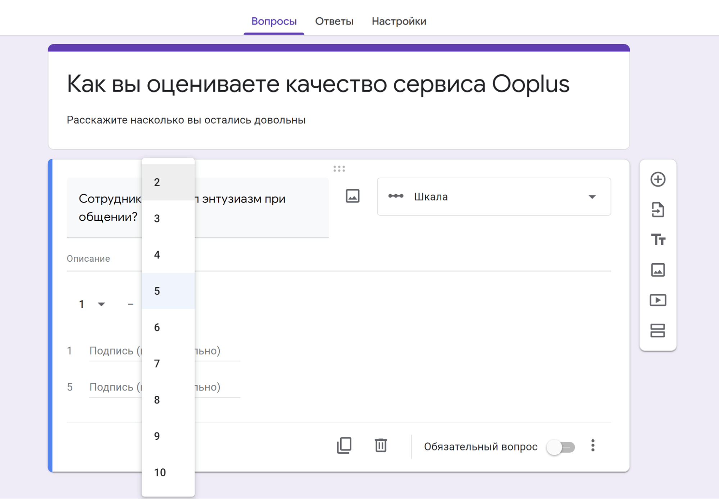This screenshot has width=719, height=499.
Task: Switch to the Настройки tab
Action: pyautogui.click(x=399, y=21)
